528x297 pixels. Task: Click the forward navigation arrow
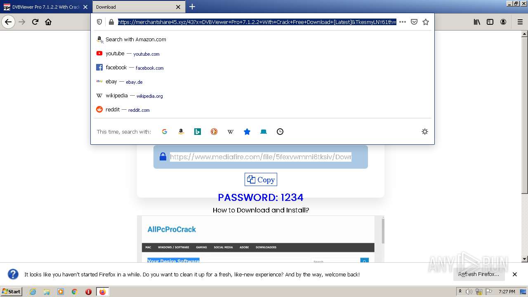(22, 22)
